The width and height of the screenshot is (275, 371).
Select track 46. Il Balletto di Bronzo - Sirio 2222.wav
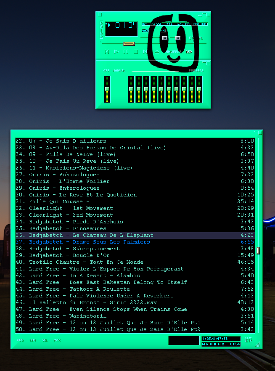[x=135, y=302]
